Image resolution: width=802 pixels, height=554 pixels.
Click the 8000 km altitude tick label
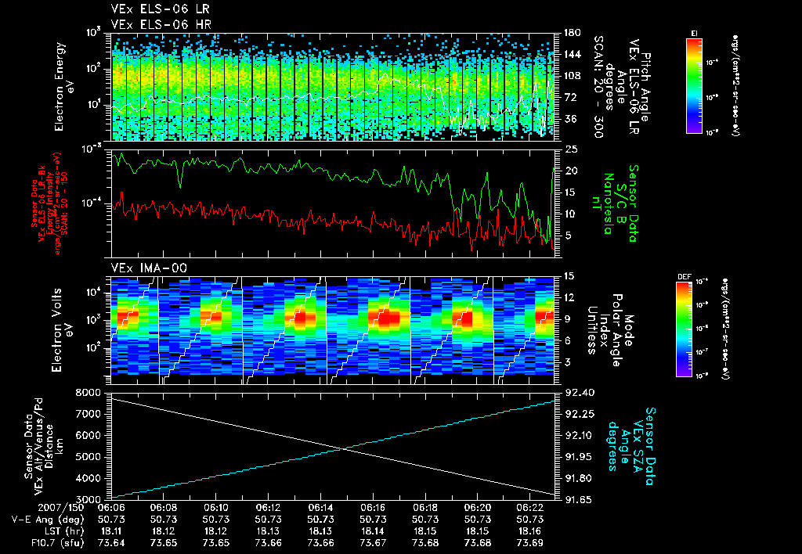[x=89, y=393]
